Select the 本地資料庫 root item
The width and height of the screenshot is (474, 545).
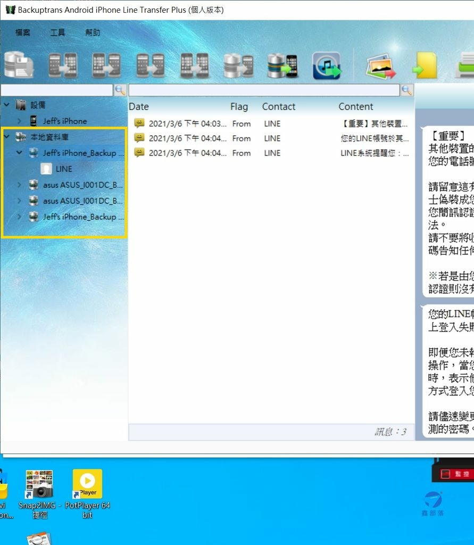coord(49,137)
